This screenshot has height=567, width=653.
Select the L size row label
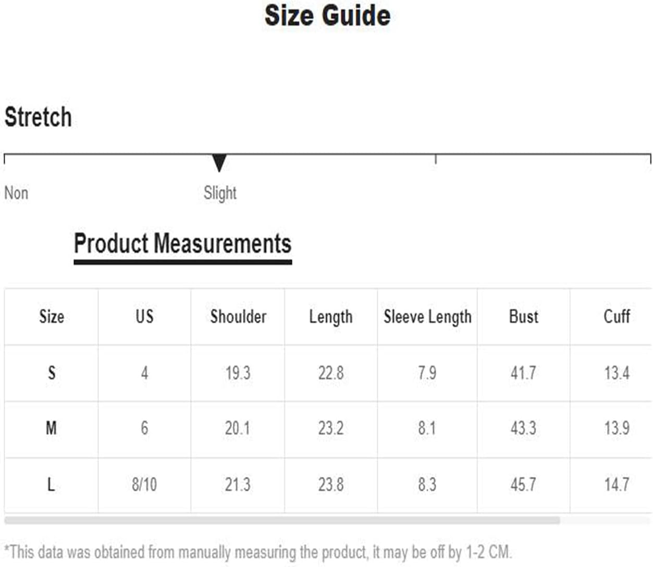pos(51,485)
